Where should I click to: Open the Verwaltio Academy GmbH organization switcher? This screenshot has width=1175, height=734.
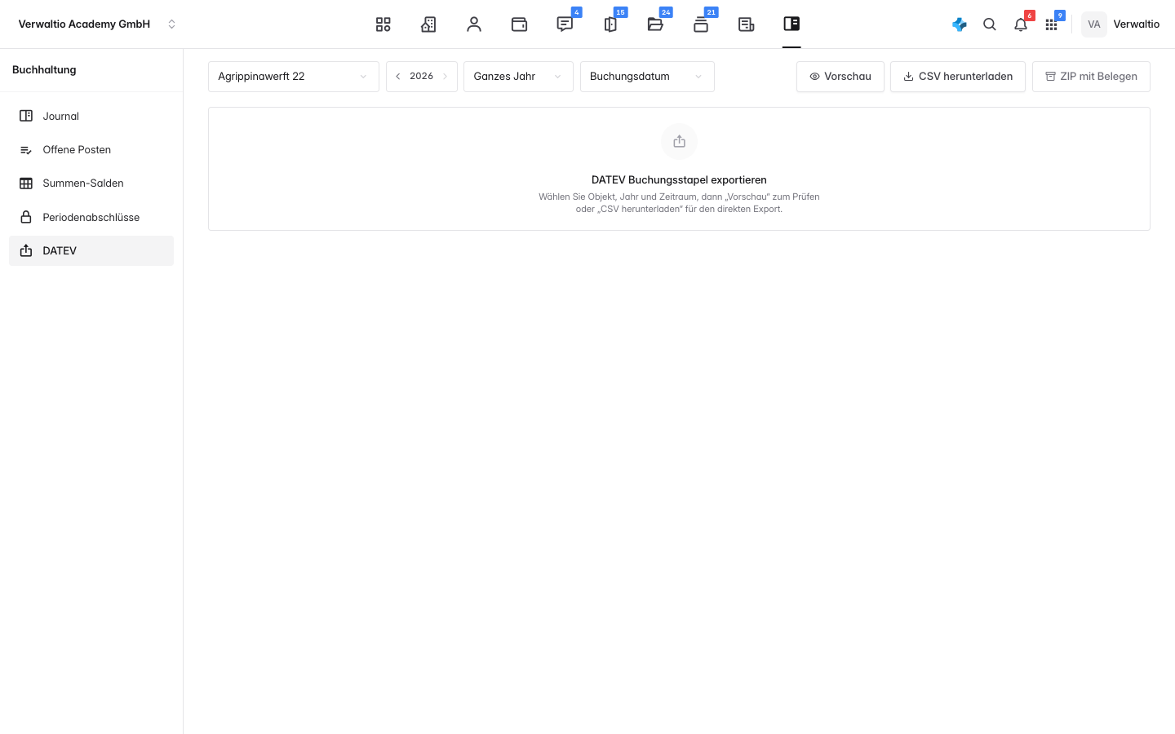[96, 24]
